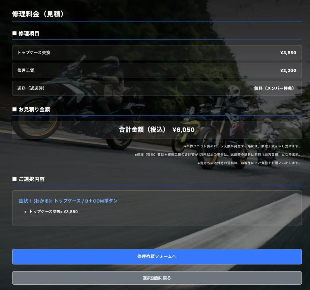Click the ■ お見積り金額 section heading

31,109
